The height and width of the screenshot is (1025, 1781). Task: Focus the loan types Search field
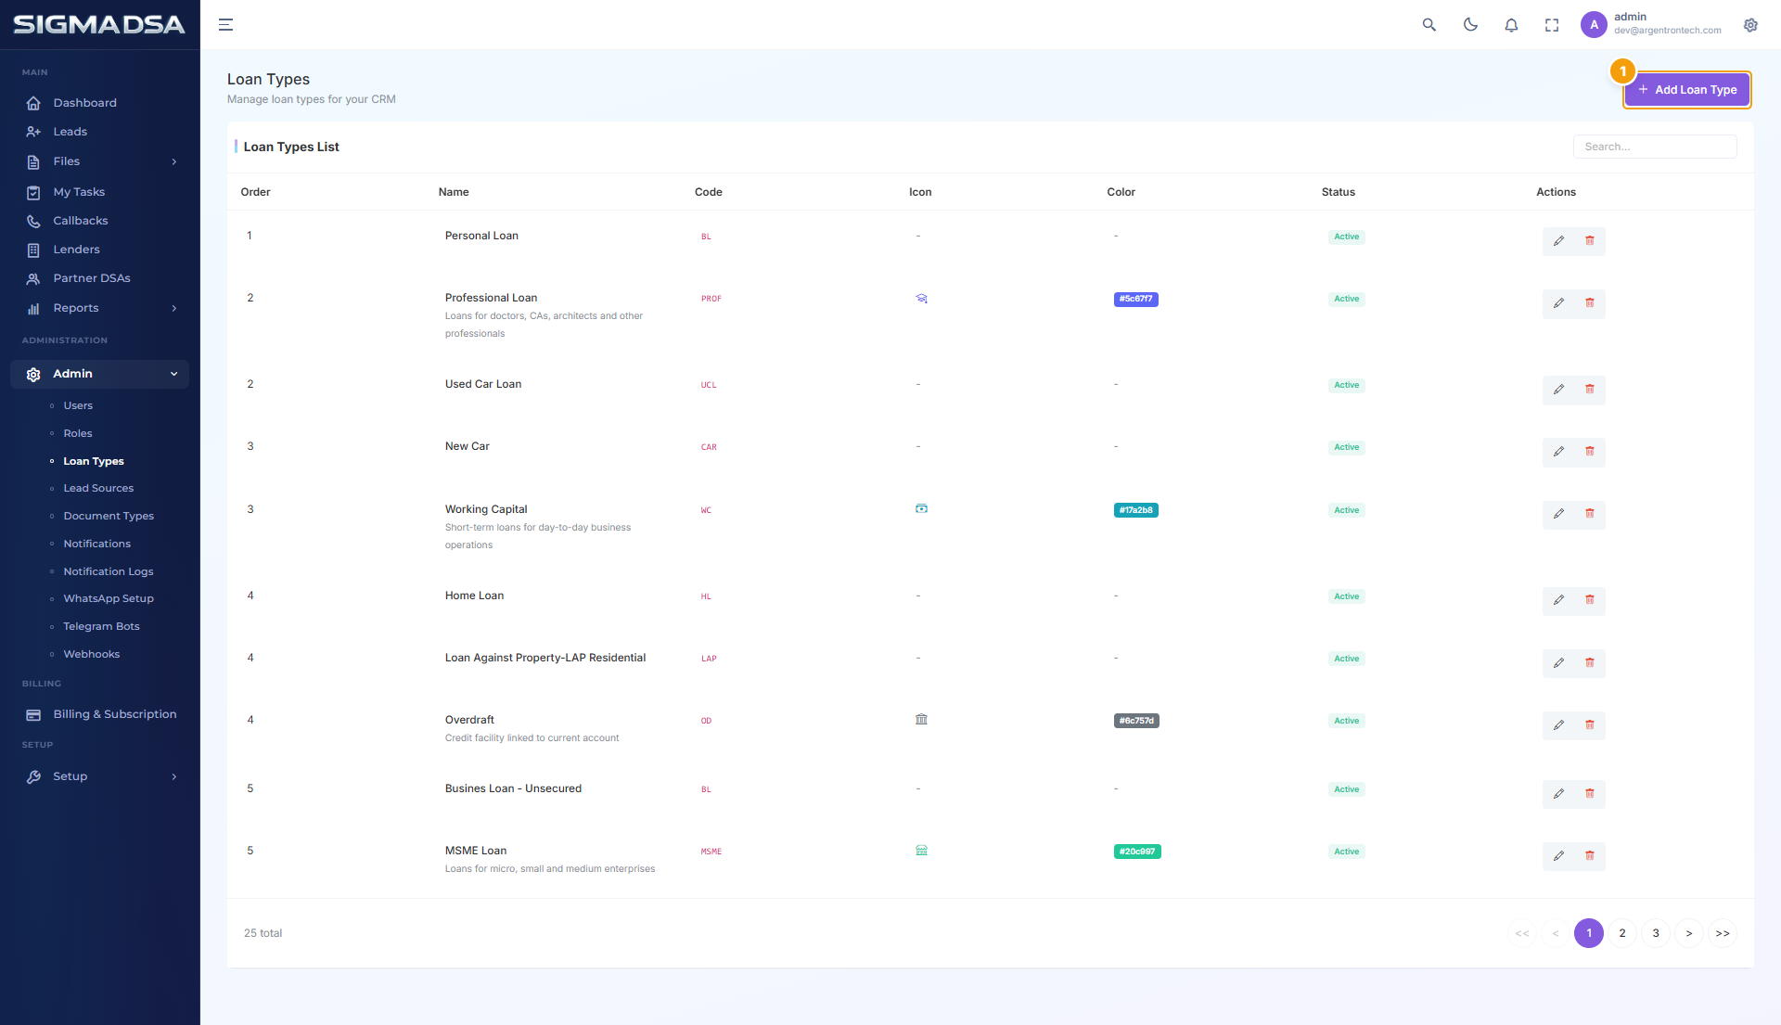1655,147
